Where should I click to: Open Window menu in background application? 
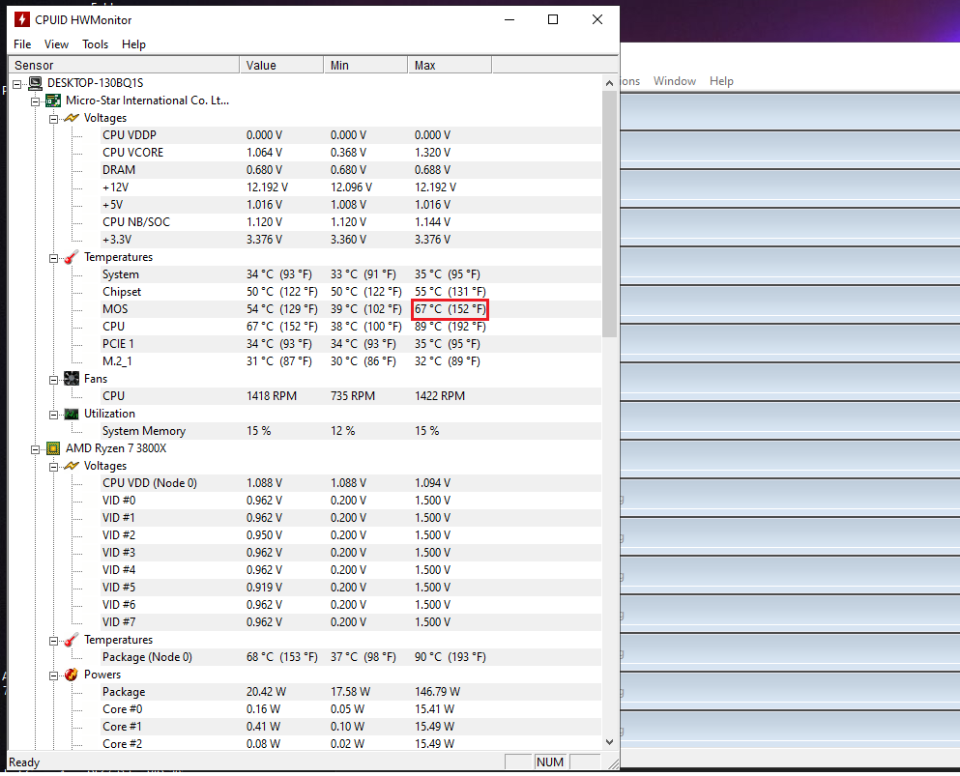[x=674, y=81]
